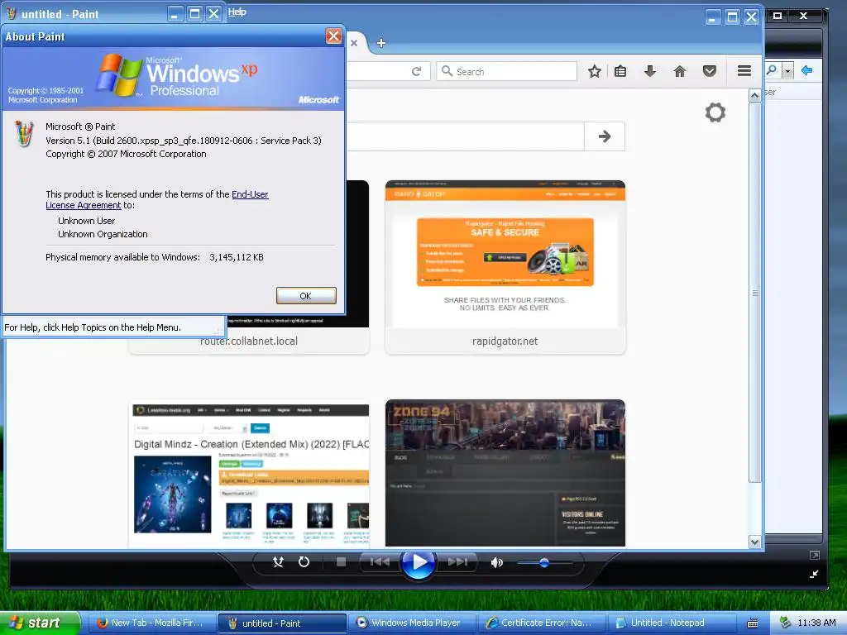Screen dimensions: 847x635
Task: Adjust the Media Player volume slider
Action: [544, 562]
